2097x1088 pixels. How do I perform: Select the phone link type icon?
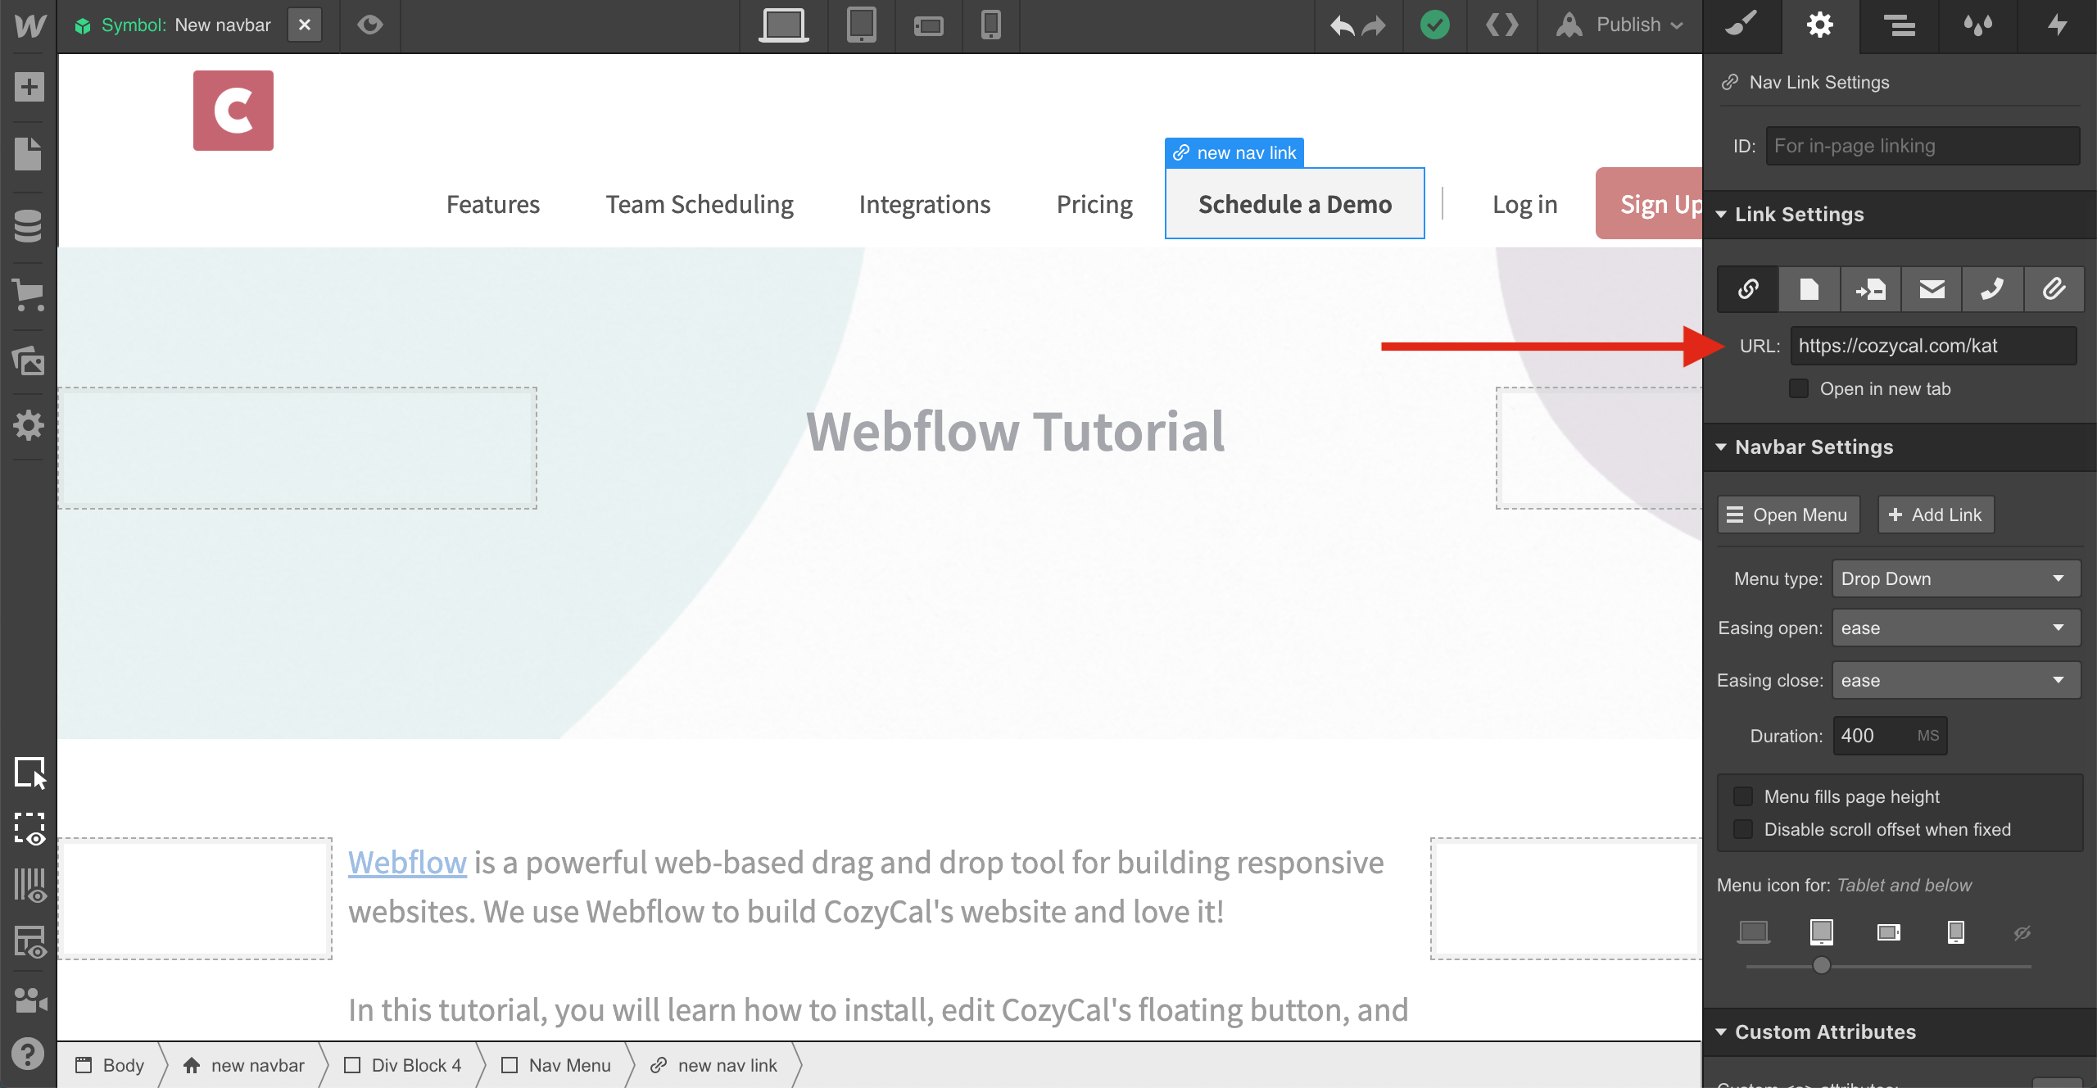[x=1992, y=289]
